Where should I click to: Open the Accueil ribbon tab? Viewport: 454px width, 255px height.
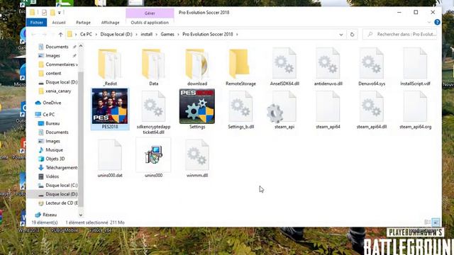click(x=59, y=22)
